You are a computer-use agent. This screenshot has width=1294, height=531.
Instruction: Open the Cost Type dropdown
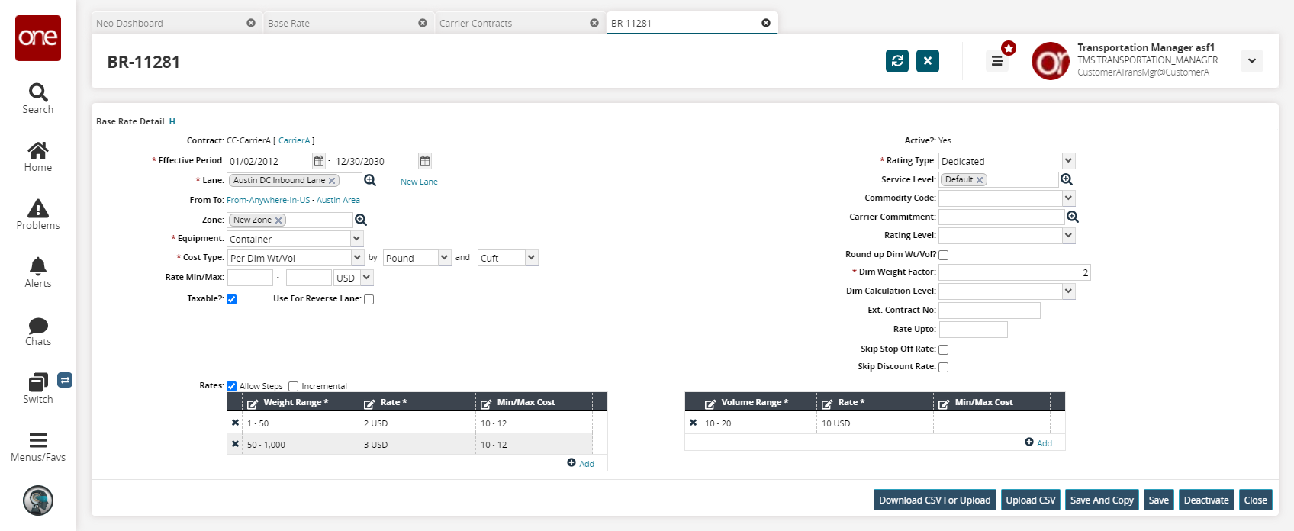[356, 258]
